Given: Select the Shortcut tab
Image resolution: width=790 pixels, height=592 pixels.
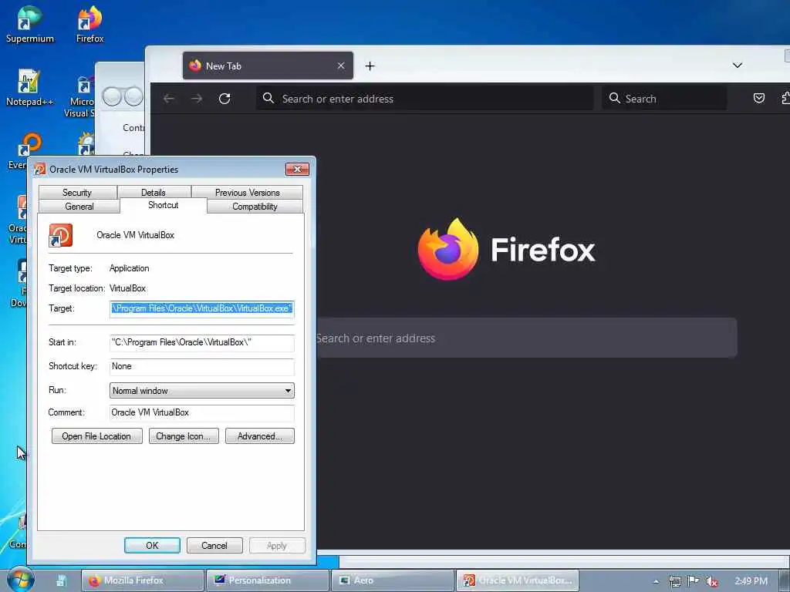Looking at the screenshot, I should click(x=164, y=205).
